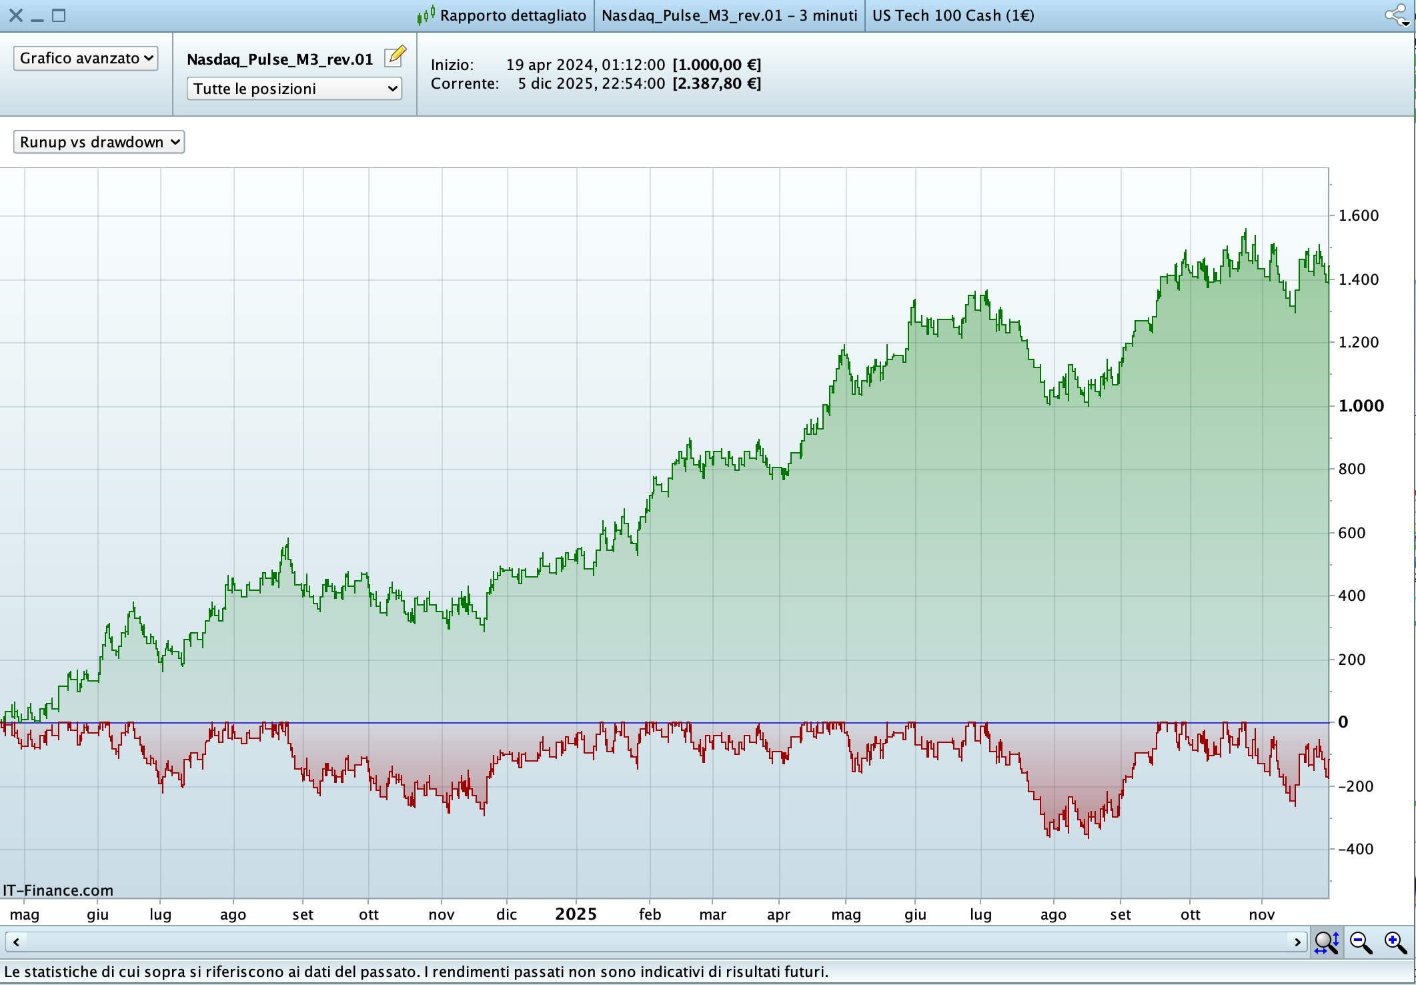1416x985 pixels.
Task: Close the detailed report window
Action: tap(16, 15)
